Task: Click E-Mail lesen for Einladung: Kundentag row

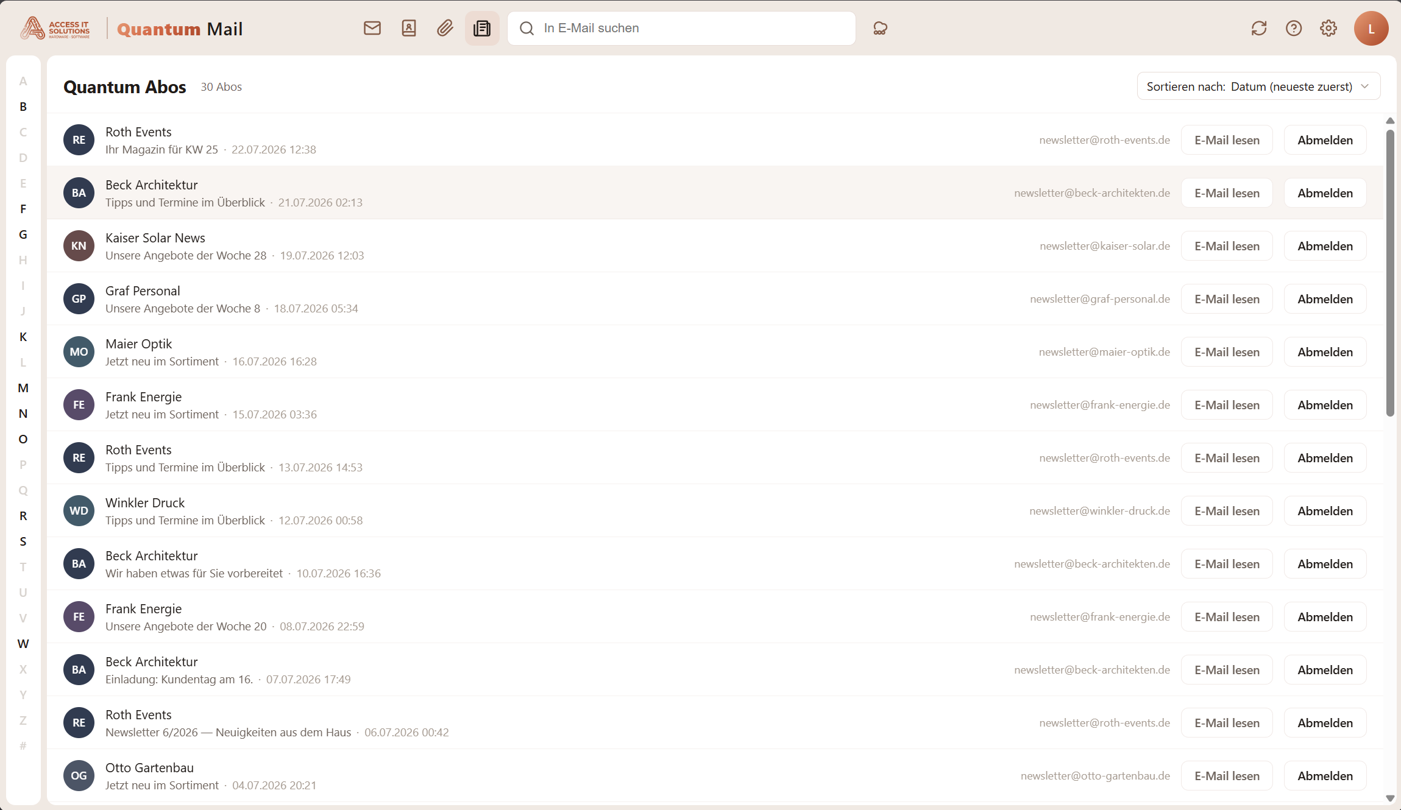Action: tap(1227, 670)
